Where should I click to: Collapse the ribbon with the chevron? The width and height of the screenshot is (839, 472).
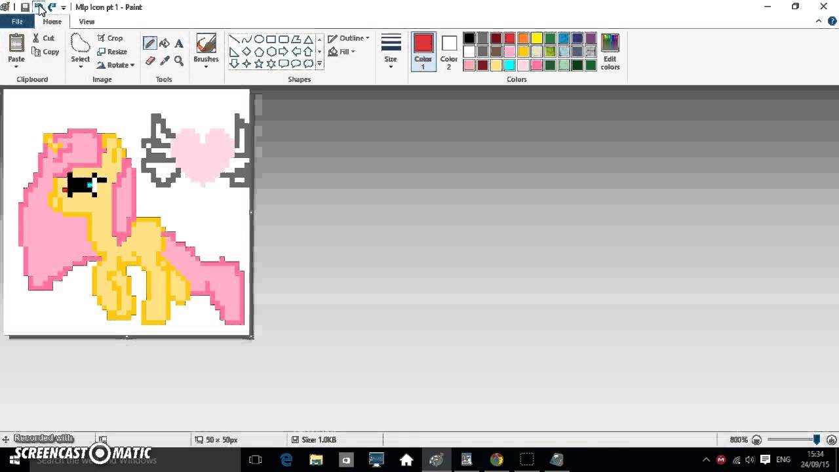tap(819, 21)
